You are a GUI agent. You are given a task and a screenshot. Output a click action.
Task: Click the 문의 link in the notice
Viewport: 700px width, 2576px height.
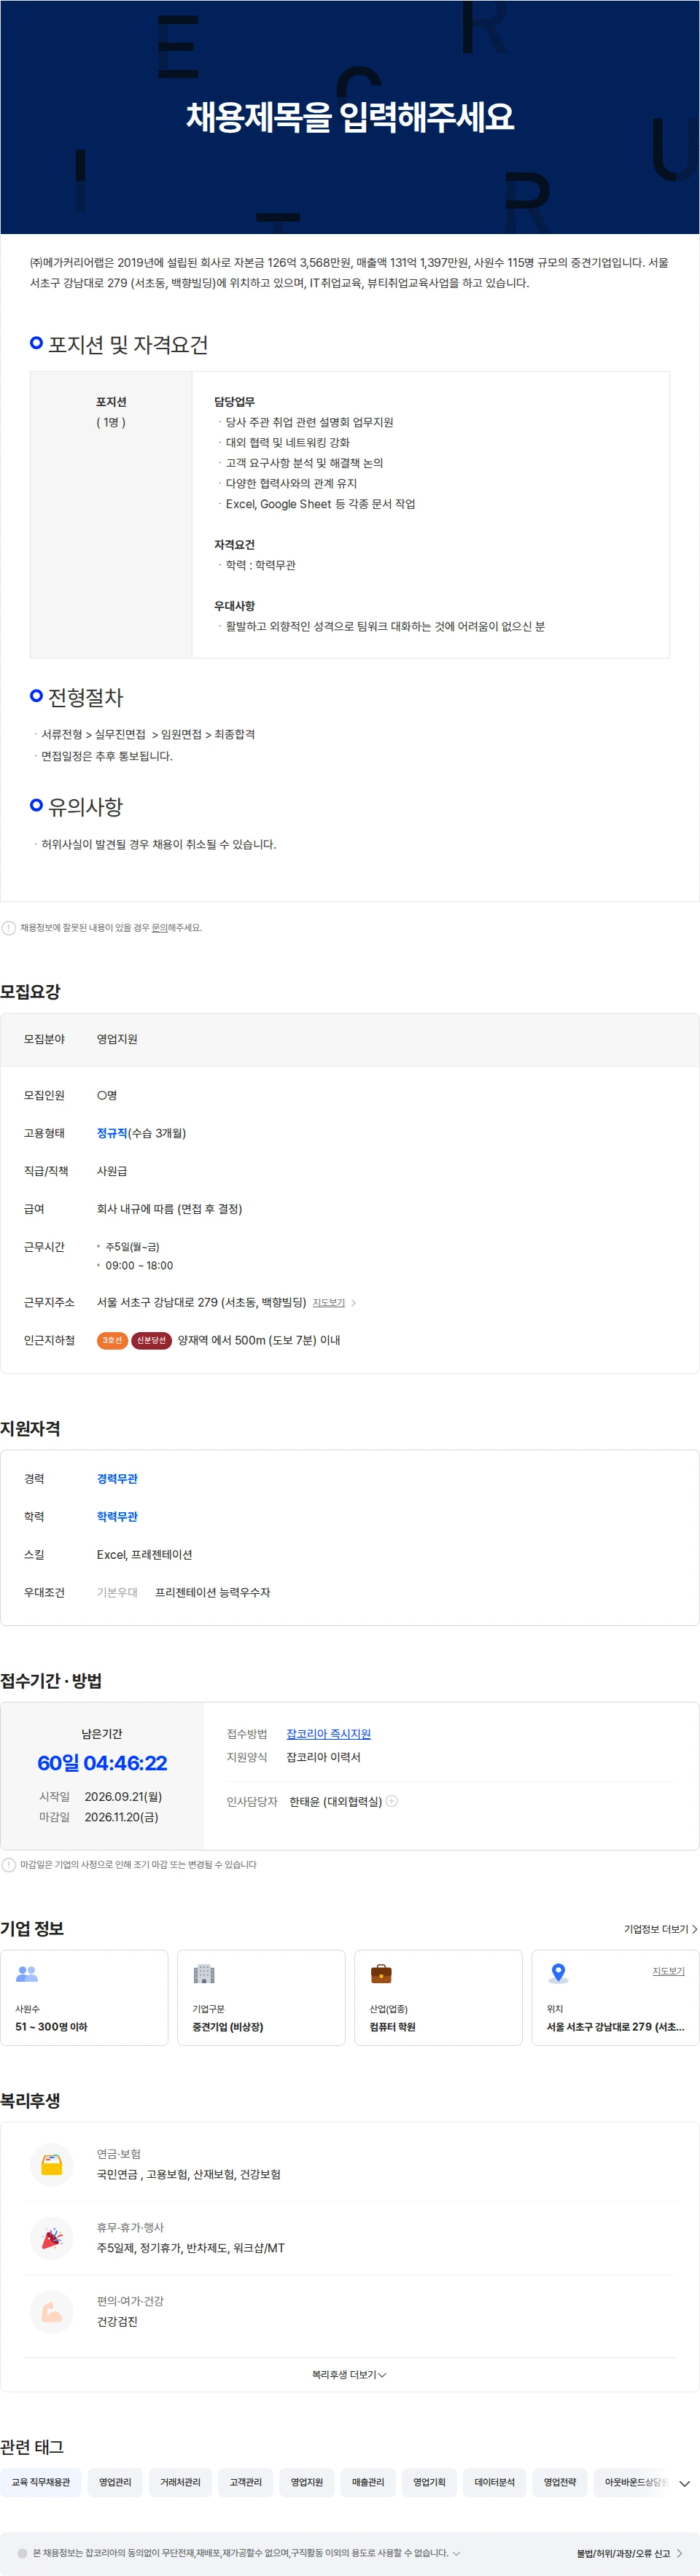pos(159,927)
